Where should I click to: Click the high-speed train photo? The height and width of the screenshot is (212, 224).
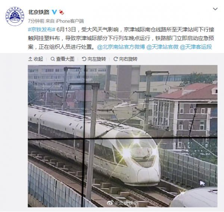pyautogui.click(x=122, y=136)
